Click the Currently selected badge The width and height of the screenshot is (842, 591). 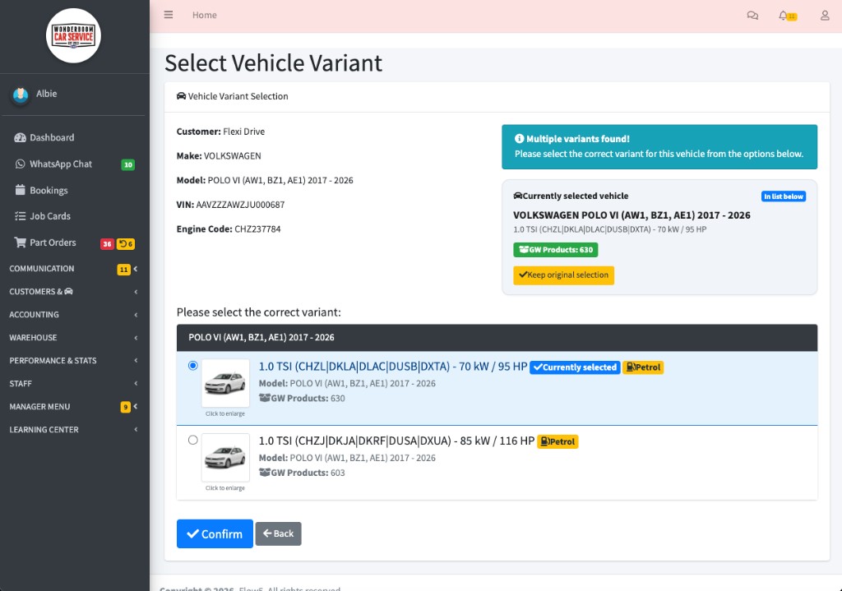click(x=575, y=367)
